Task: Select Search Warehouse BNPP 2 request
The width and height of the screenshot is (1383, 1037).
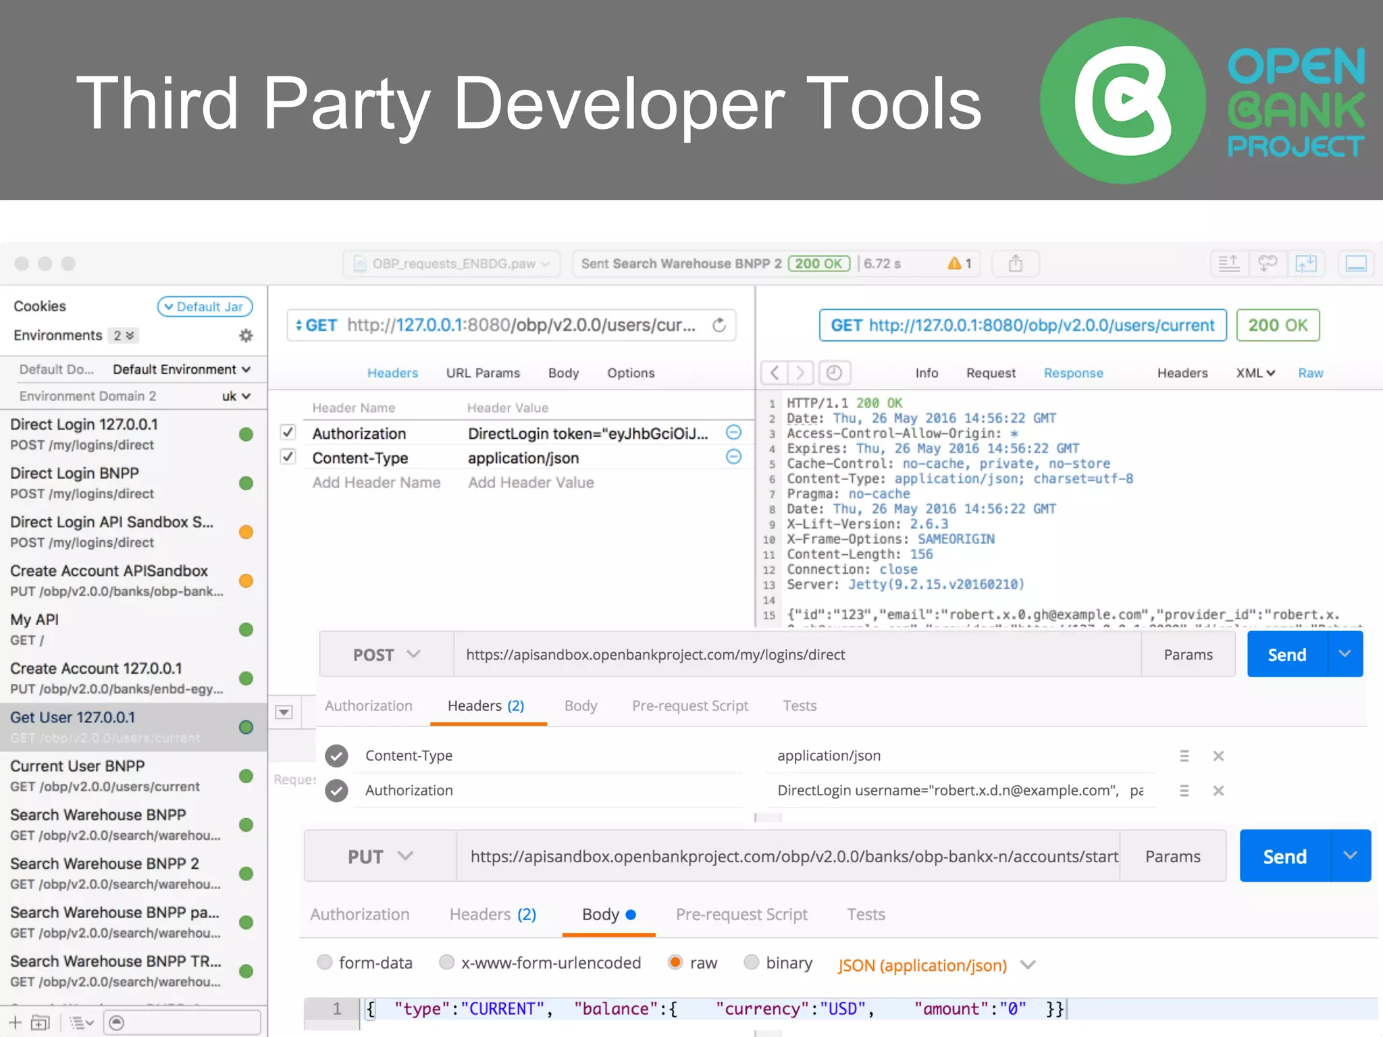Action: click(133, 873)
